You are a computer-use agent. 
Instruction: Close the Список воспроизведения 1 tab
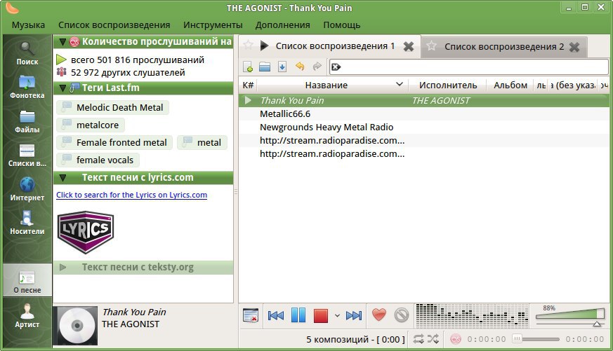pos(409,46)
